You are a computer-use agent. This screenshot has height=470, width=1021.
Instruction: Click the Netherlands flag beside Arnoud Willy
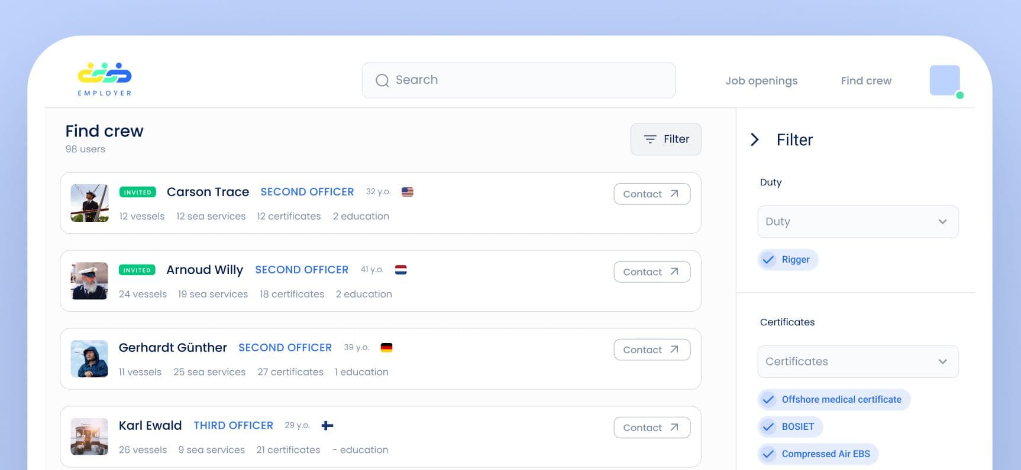400,270
